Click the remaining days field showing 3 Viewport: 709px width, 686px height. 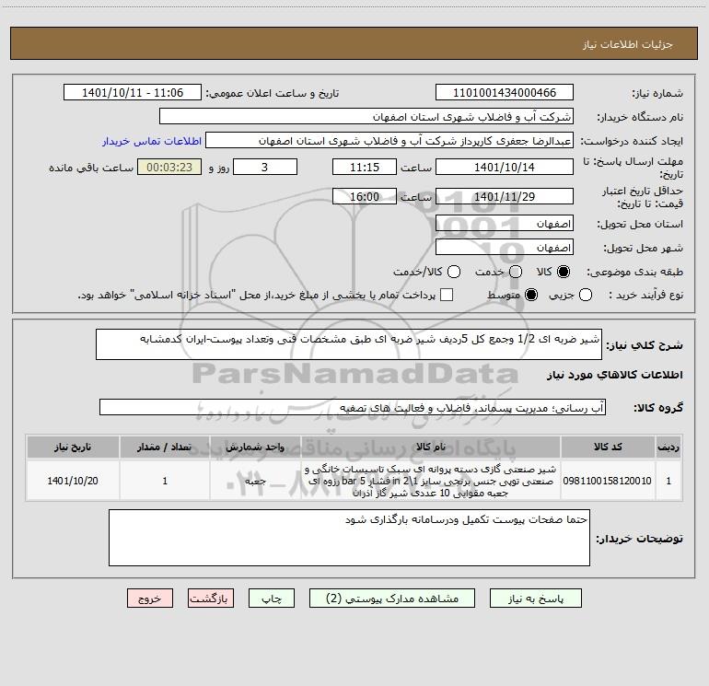click(265, 167)
